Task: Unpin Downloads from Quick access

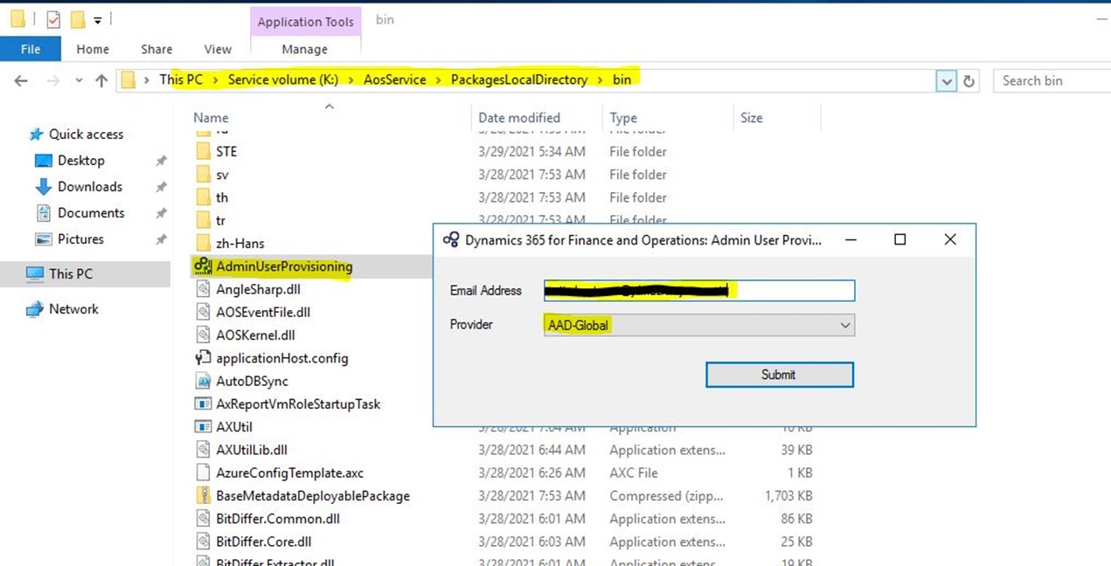Action: 161,187
